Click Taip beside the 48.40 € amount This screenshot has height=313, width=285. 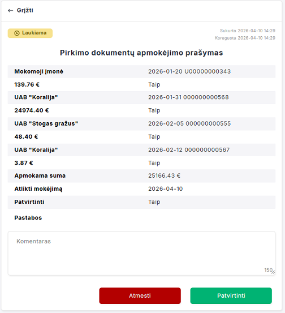pos(154,137)
